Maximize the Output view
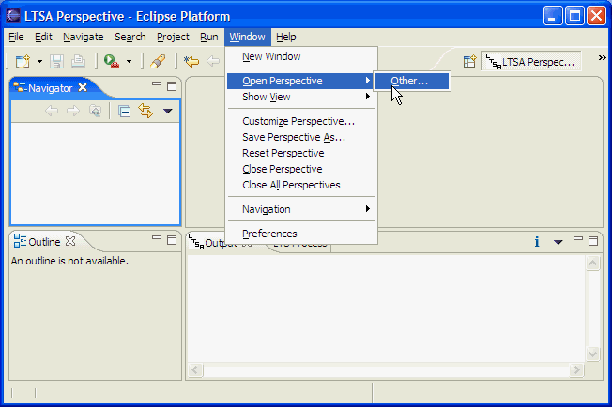Screen dimensions: 612x407 pos(593,241)
